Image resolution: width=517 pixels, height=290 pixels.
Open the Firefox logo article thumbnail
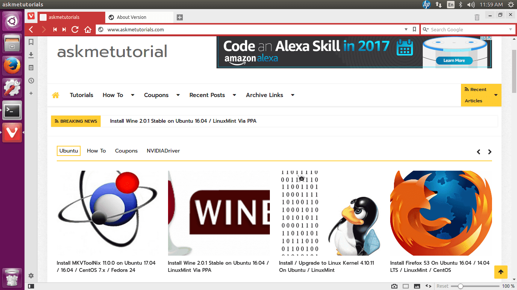coord(441,213)
